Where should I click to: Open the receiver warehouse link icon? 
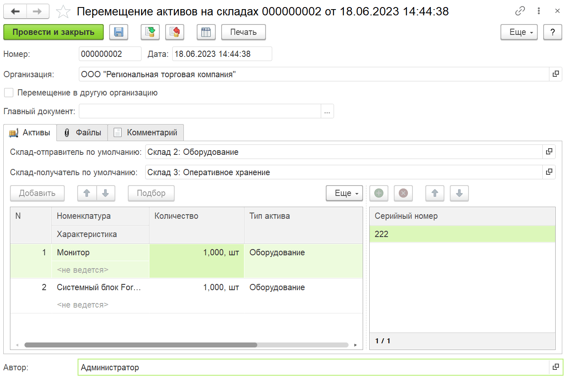click(x=549, y=172)
